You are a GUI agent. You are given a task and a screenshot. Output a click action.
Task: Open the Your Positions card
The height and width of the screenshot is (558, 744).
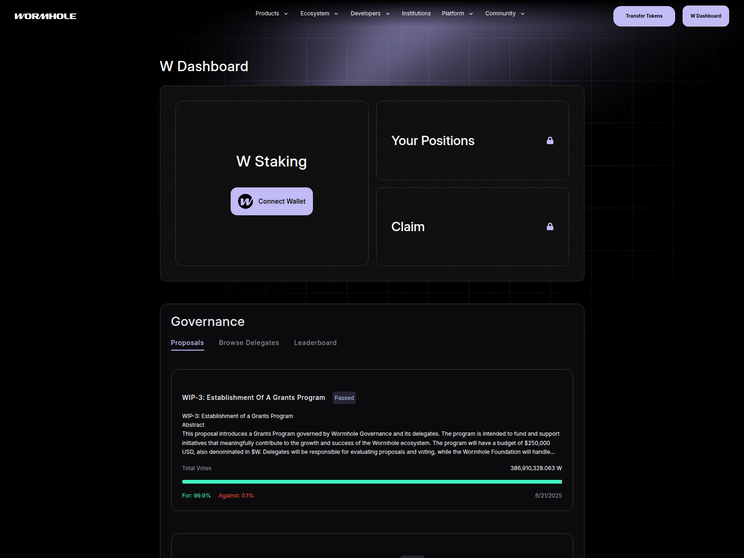(472, 140)
